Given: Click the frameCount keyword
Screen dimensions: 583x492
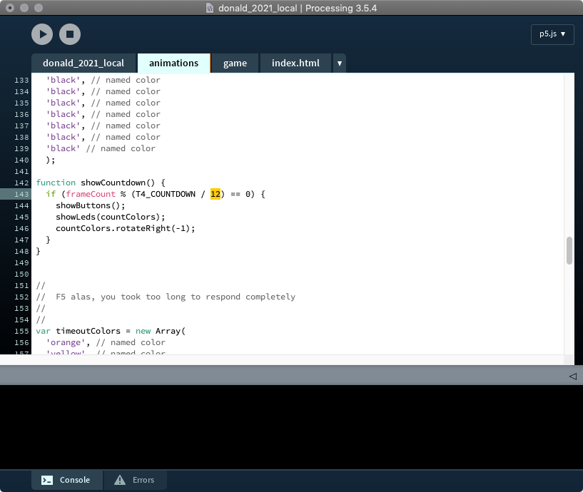Looking at the screenshot, I should coord(91,194).
